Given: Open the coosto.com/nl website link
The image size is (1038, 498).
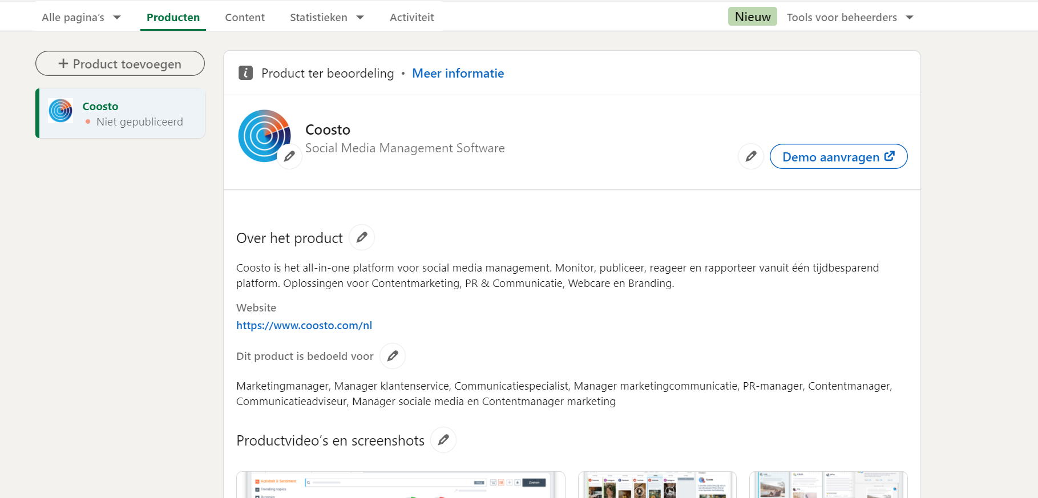Looking at the screenshot, I should pos(304,325).
